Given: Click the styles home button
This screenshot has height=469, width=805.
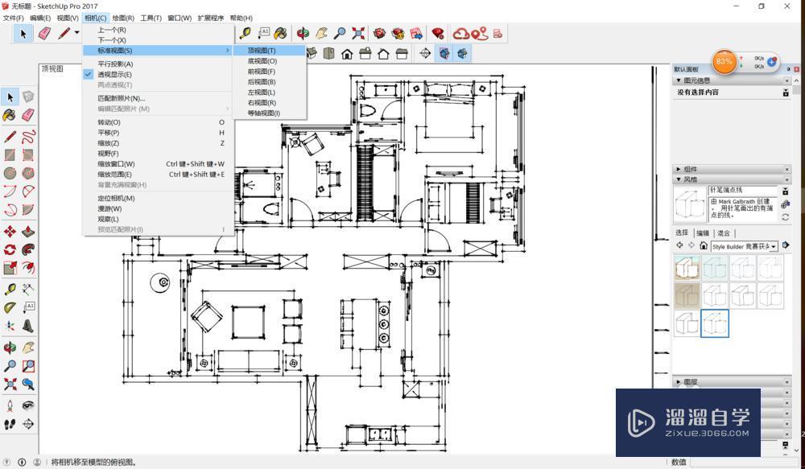Looking at the screenshot, I should coord(704,246).
